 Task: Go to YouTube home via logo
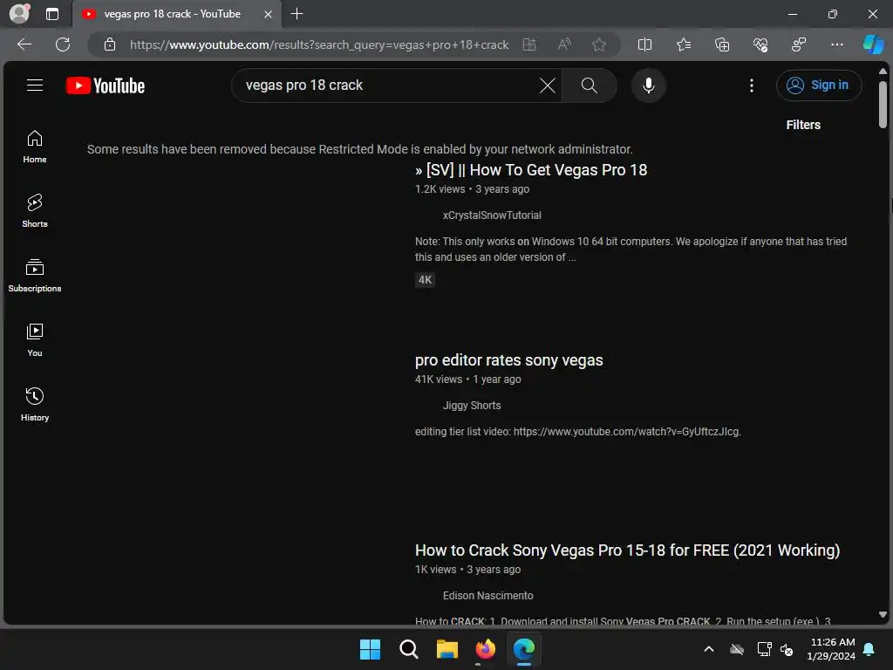click(106, 85)
